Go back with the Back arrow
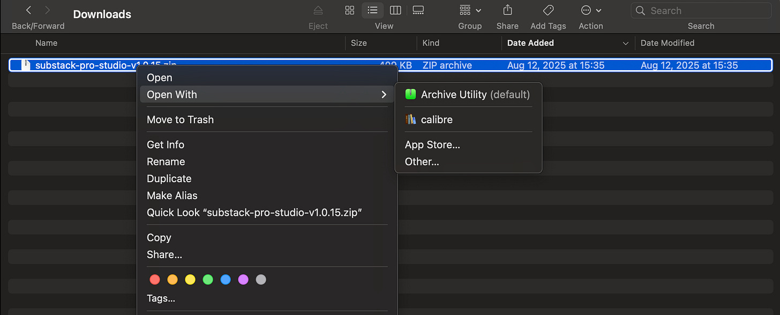The width and height of the screenshot is (780, 315). coord(29,10)
